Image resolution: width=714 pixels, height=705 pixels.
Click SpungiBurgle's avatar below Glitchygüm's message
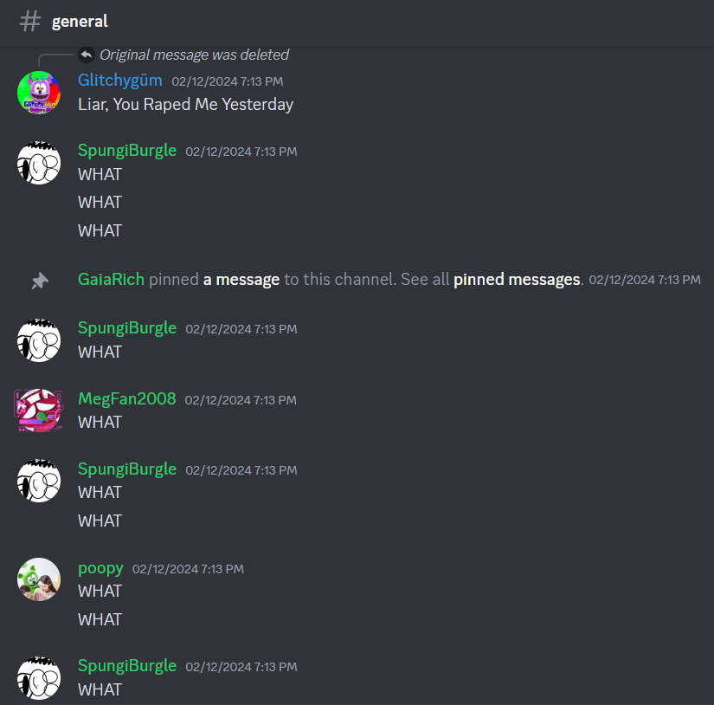click(x=39, y=163)
